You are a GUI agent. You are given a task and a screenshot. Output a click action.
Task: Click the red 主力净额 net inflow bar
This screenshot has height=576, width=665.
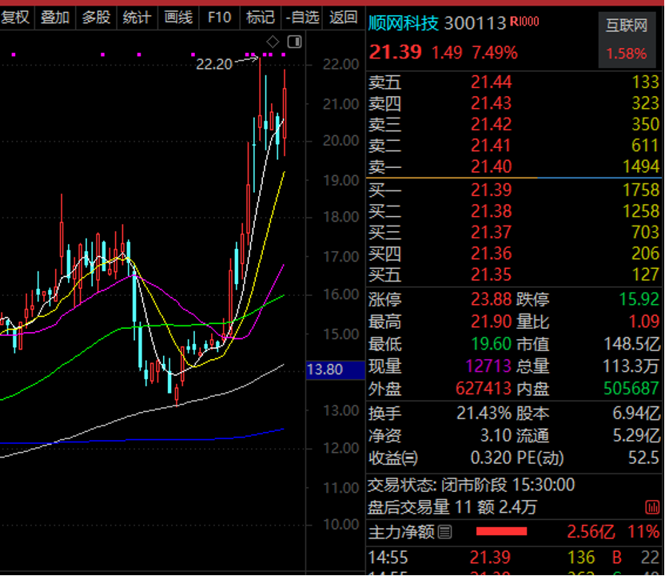[501, 531]
